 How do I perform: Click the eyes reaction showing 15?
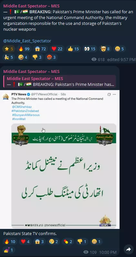(90, 49)
